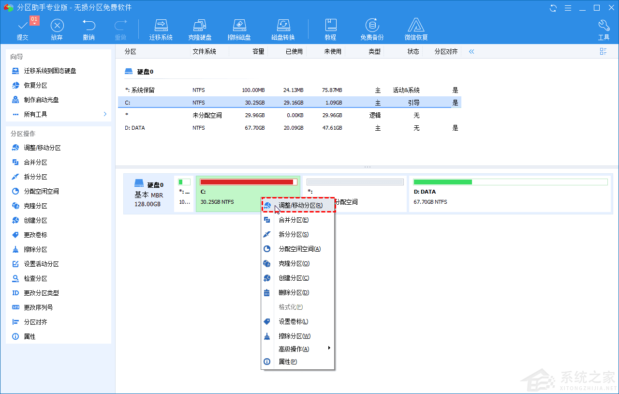This screenshot has height=394, width=619.
Task: Open the hamburger menu in the title bar
Action: click(x=568, y=8)
